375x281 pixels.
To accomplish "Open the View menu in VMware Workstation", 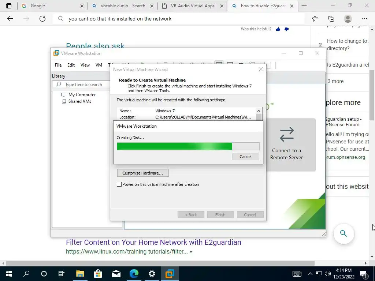I will (85, 65).
